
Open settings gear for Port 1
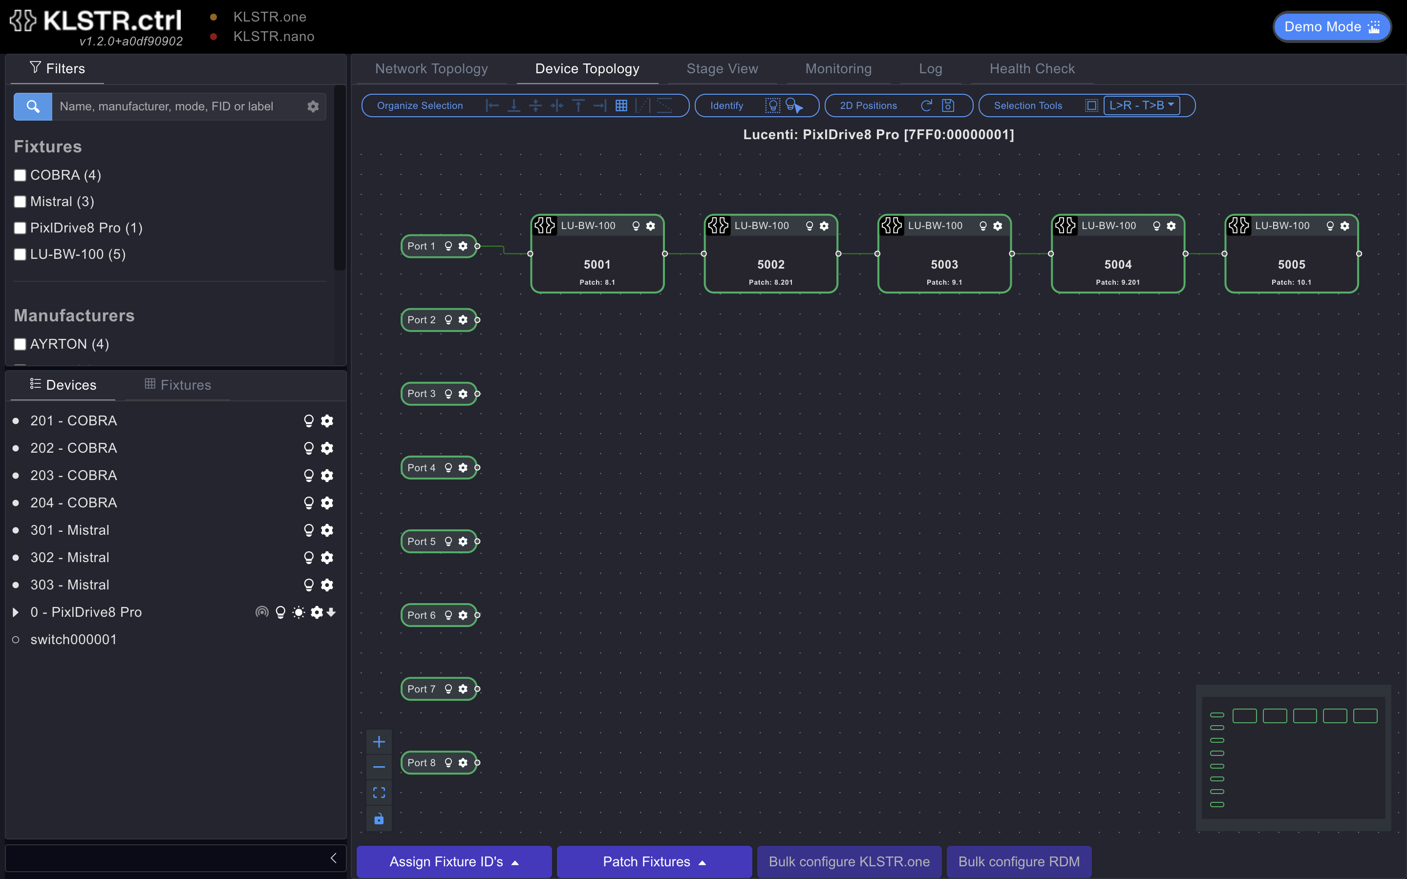coord(463,246)
